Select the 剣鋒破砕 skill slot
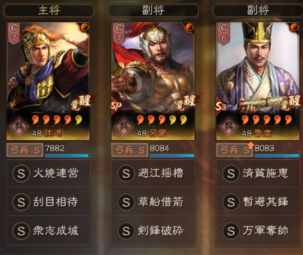Screen dimensions: 303x255 pos(153,231)
